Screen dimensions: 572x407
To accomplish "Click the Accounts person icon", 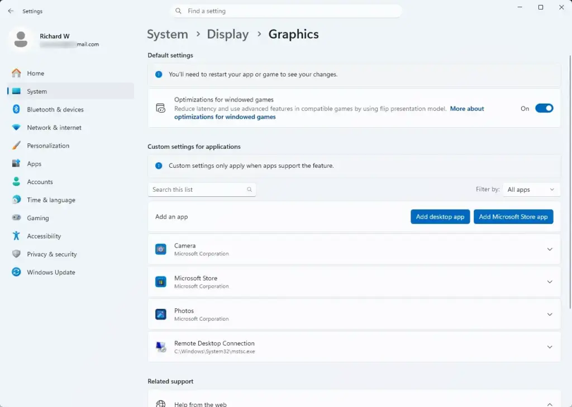I will [16, 182].
